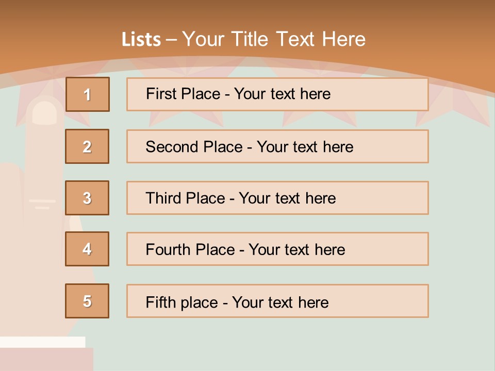Viewport: 495px width, 371px height.
Task: Click the 'First Place - Your text here' box
Action: tap(277, 94)
